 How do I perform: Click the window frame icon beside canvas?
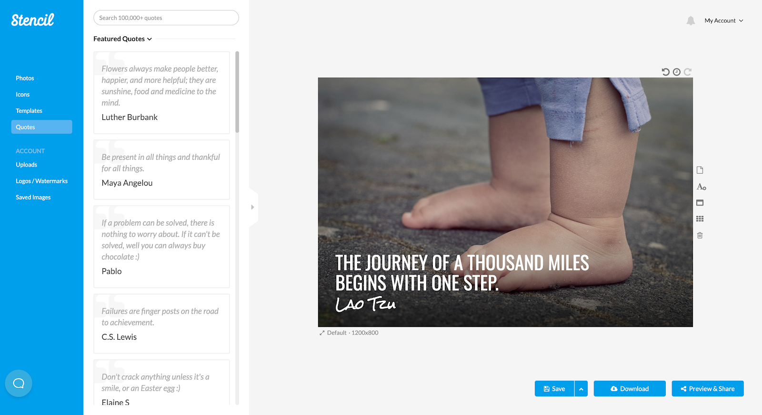click(700, 203)
